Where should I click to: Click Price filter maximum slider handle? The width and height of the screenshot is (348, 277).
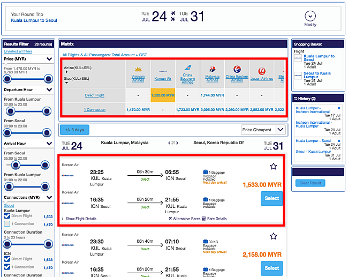tap(48, 79)
